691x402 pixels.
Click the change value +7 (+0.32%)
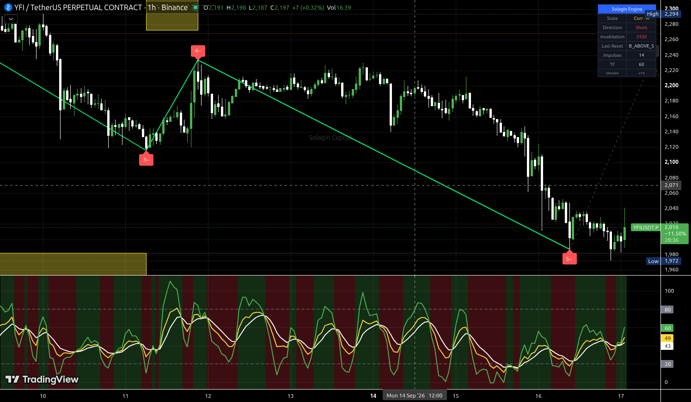(x=307, y=7)
